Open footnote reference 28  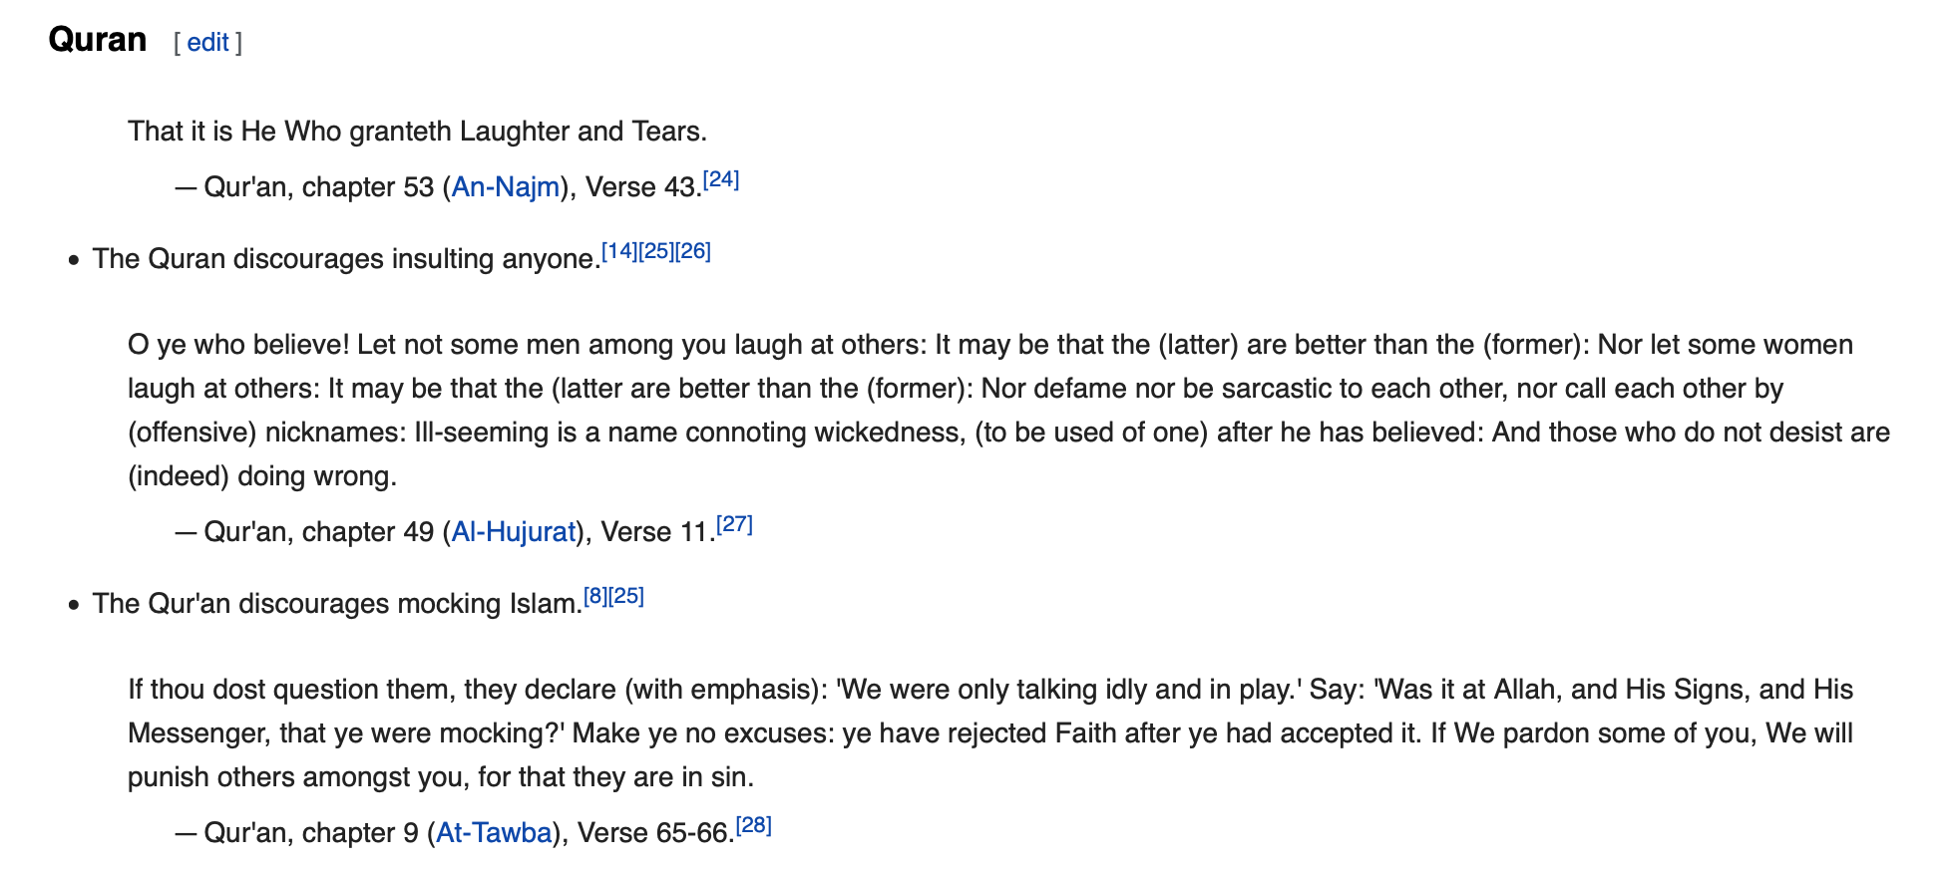pos(754,825)
